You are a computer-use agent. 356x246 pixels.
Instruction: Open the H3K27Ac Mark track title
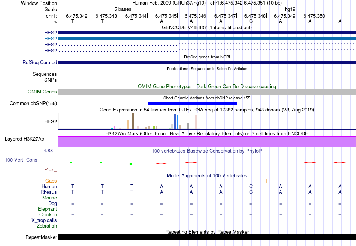[x=207, y=133]
